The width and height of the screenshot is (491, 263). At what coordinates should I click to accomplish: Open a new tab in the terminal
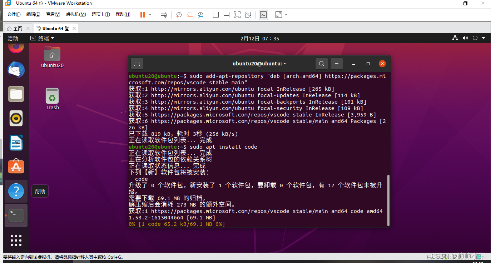pyautogui.click(x=137, y=64)
